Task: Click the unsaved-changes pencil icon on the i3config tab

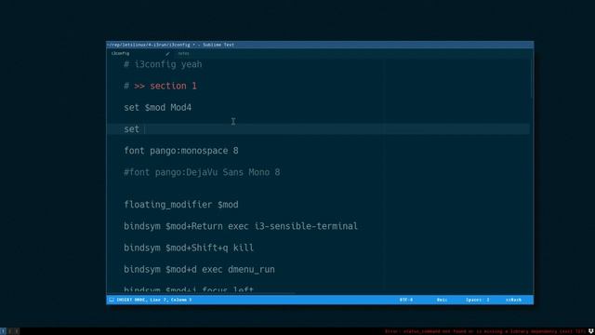Action: pyautogui.click(x=167, y=54)
